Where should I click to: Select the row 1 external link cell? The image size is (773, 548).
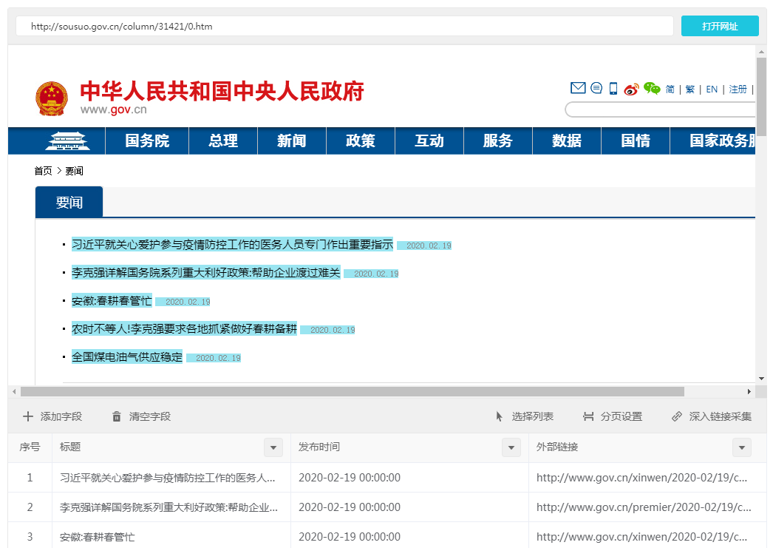coord(647,478)
